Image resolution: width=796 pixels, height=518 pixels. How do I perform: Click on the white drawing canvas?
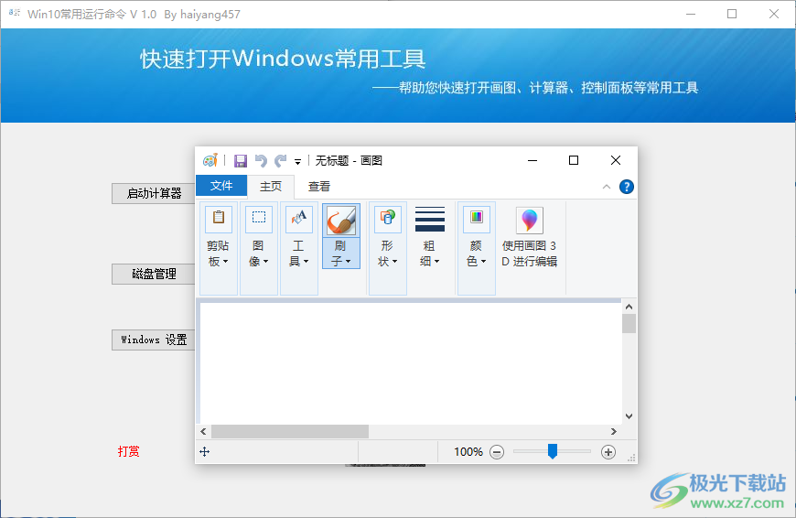pyautogui.click(x=410, y=363)
